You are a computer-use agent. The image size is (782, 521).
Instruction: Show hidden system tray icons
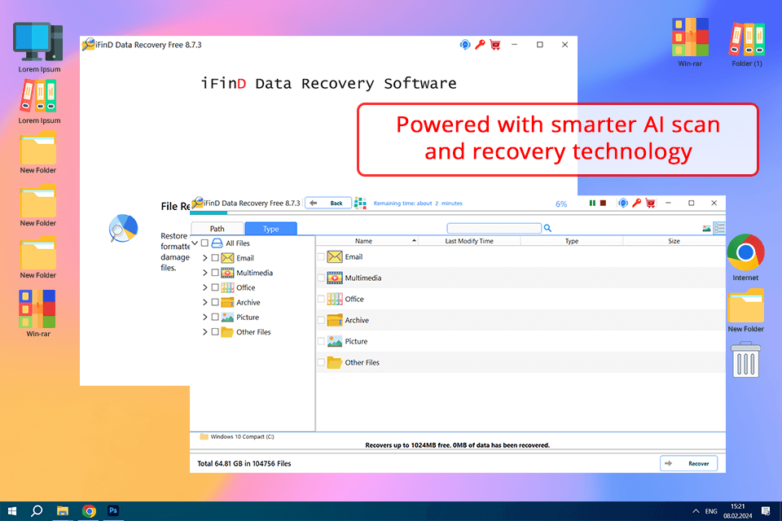696,511
